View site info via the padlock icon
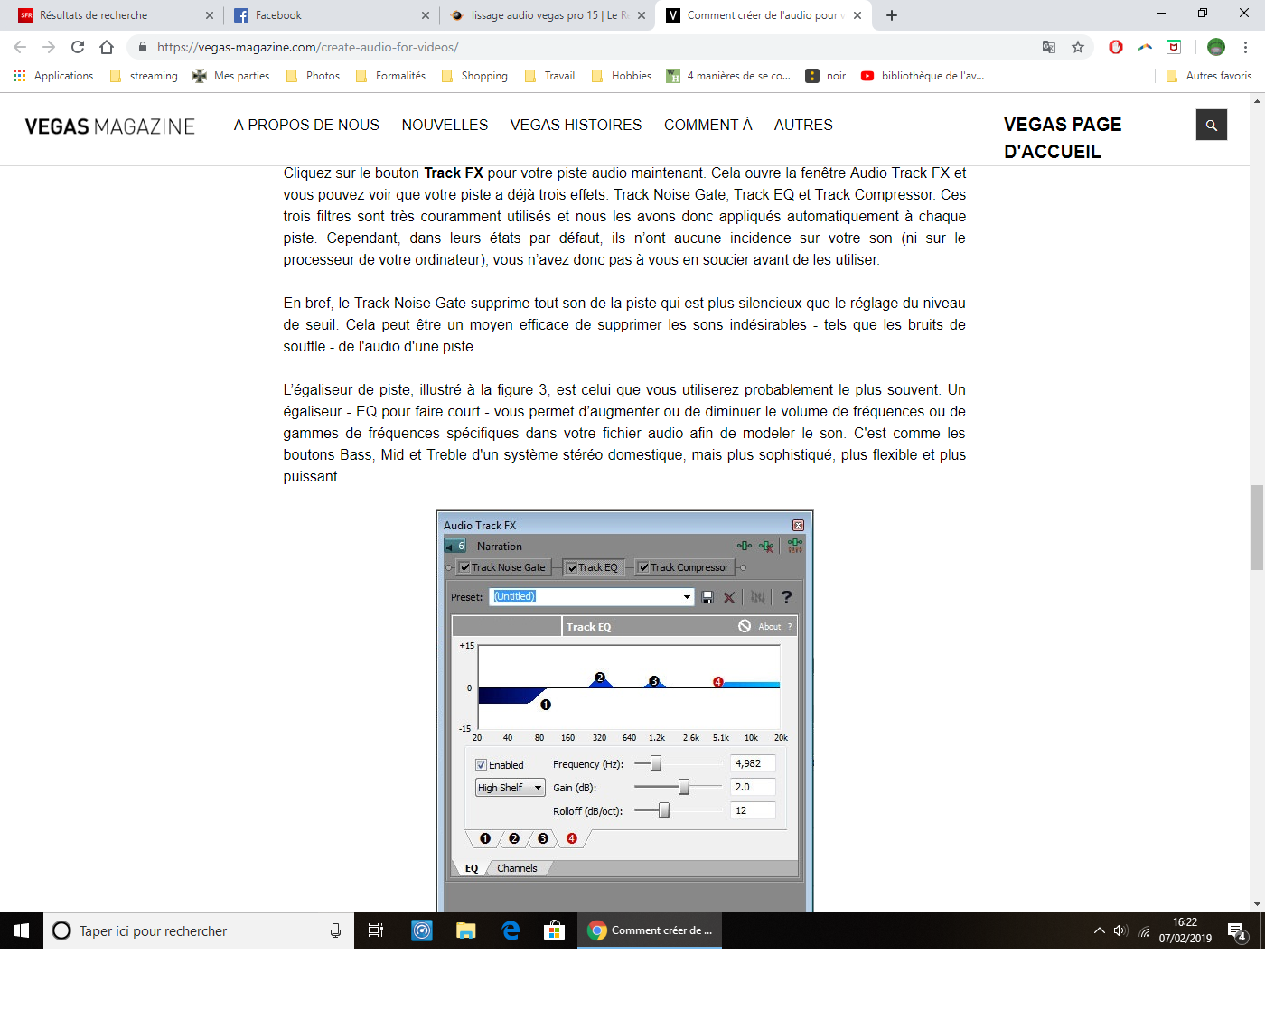 (142, 47)
